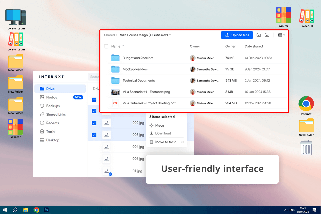Click the keyboard shortcut icon beside Move to trash
Image resolution: width=321 pixels, height=214 pixels.
(x=182, y=142)
